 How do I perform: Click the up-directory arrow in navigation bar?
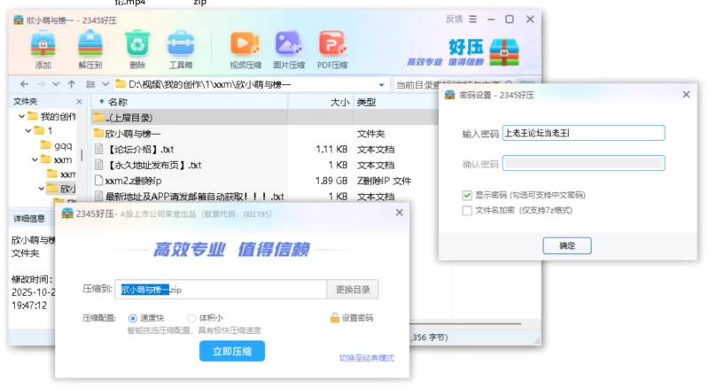click(x=70, y=84)
